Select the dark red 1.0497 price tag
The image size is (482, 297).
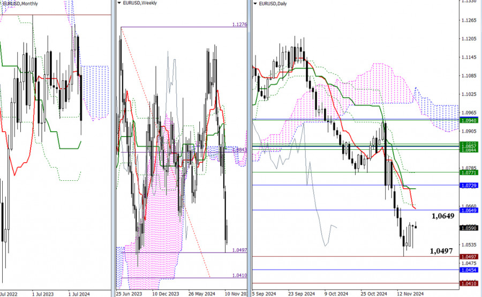point(469,257)
